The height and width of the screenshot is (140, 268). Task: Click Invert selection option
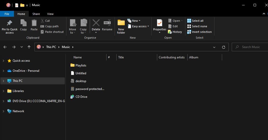[x=199, y=32]
